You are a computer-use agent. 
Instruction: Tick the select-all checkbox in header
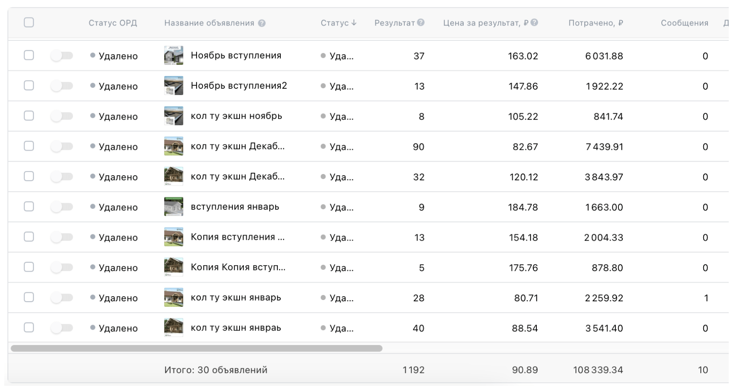tap(29, 22)
